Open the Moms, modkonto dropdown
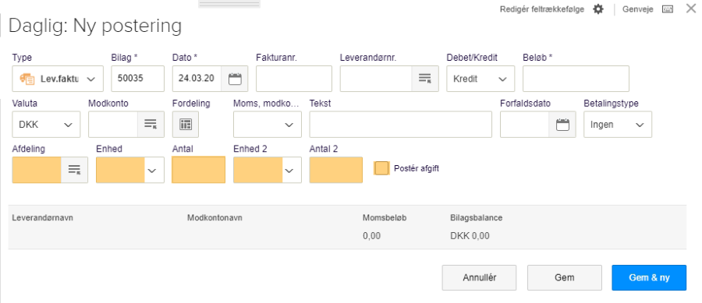The height and width of the screenshot is (303, 702). [x=268, y=125]
